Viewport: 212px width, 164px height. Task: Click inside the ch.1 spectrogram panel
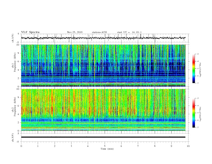(x=103, y=65)
